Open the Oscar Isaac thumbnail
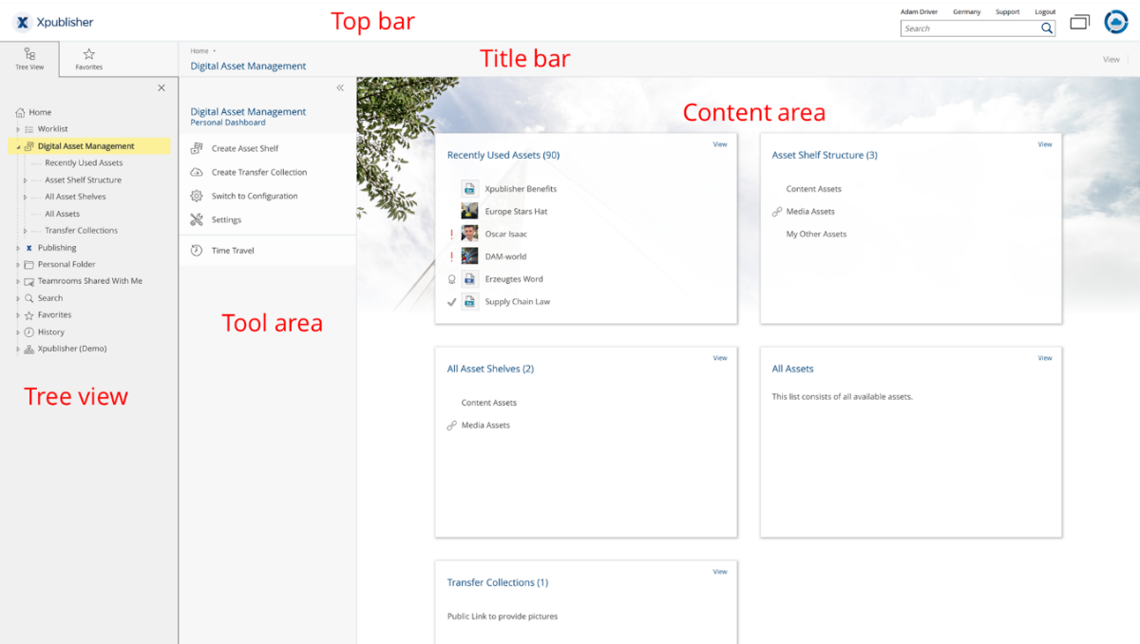Image resolution: width=1140 pixels, height=644 pixels. [469, 234]
